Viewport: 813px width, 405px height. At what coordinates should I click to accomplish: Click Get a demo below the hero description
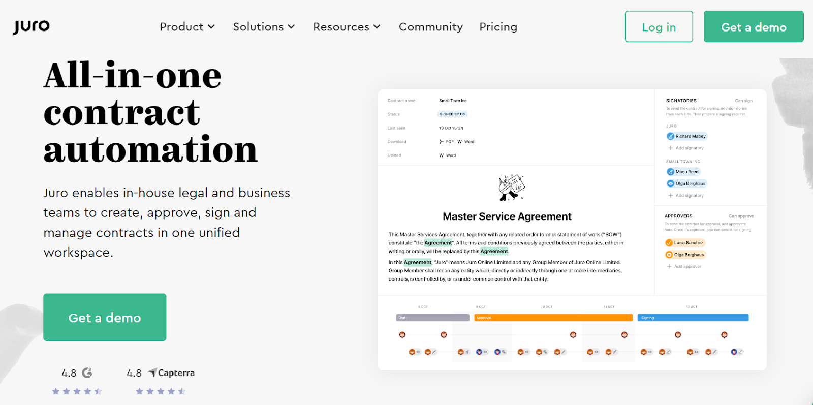coord(105,317)
